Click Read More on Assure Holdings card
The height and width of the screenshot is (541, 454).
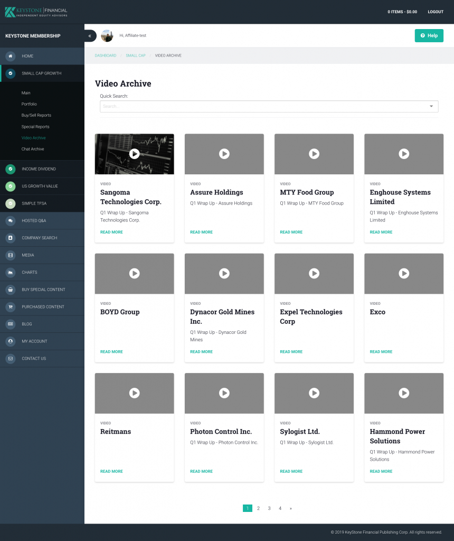pyautogui.click(x=201, y=232)
